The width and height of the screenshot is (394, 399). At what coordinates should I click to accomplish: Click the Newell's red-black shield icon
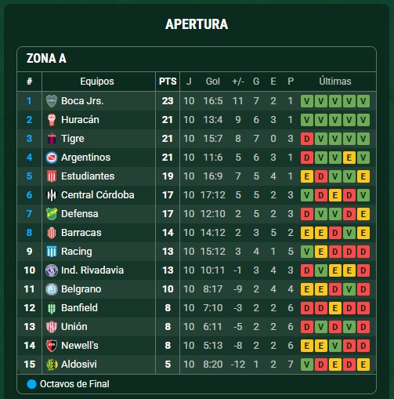pyautogui.click(x=52, y=346)
